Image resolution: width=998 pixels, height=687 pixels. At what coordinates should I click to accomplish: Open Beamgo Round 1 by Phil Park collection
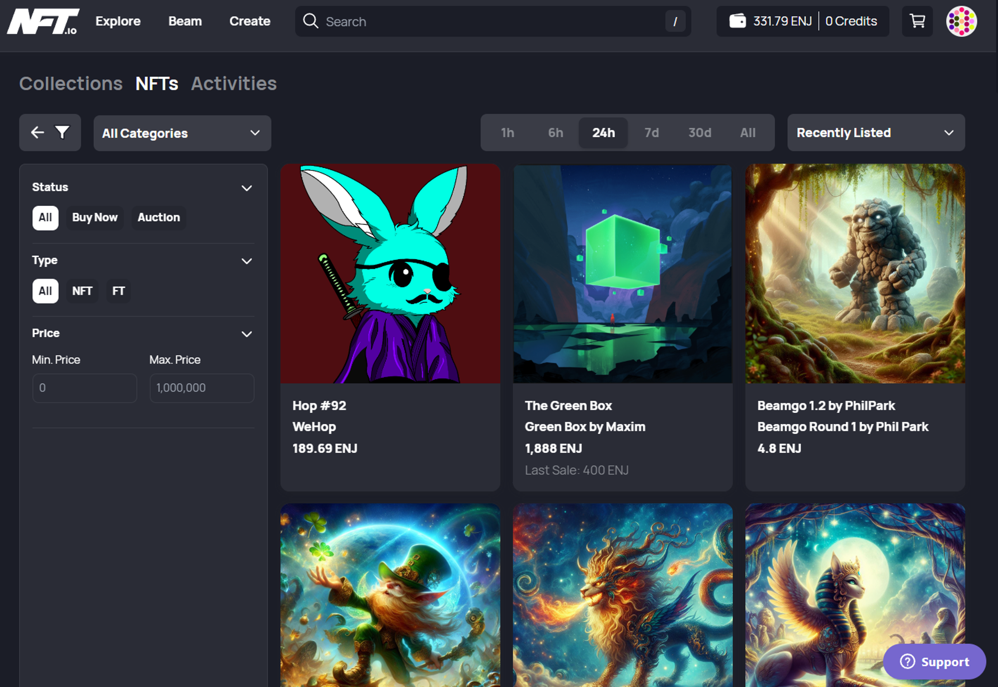(x=843, y=427)
